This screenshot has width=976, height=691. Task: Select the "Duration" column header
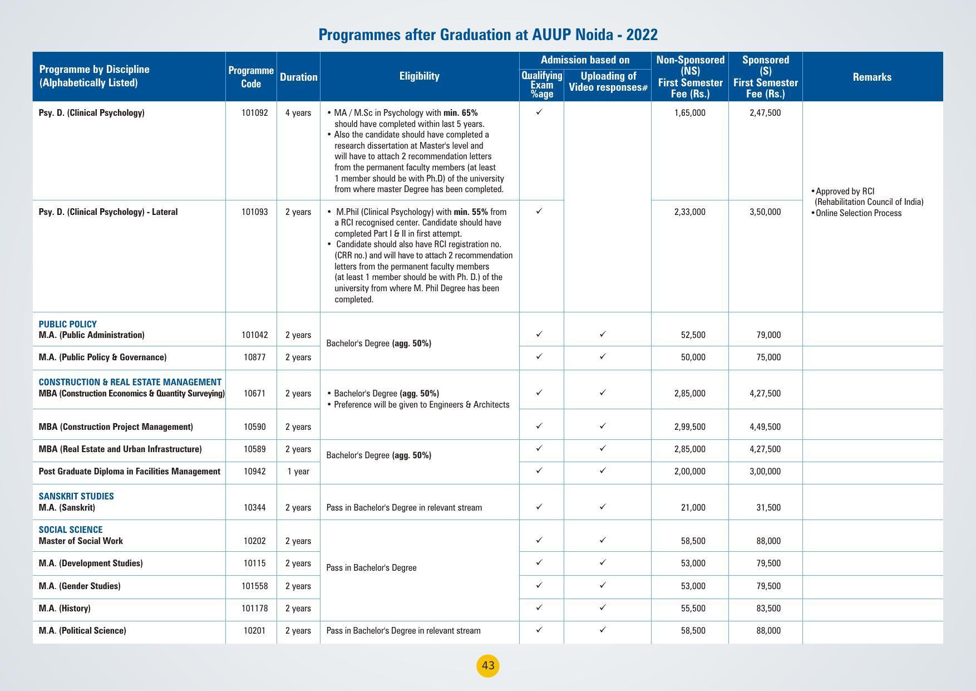[298, 77]
